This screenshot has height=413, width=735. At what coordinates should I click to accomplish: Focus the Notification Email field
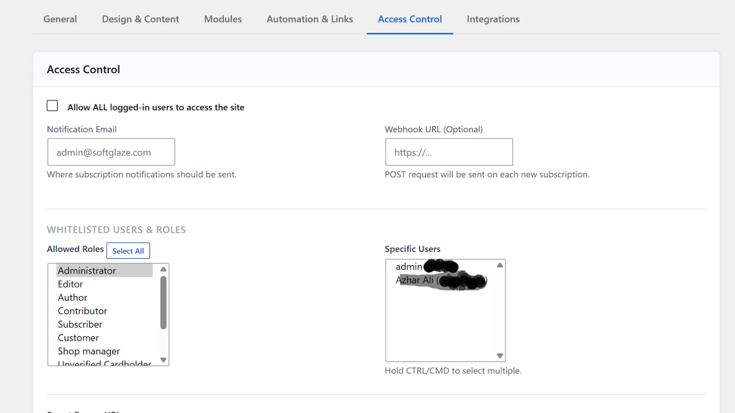point(111,152)
